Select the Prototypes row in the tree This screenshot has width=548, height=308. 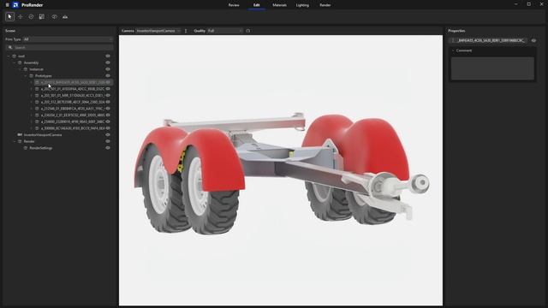click(x=44, y=76)
